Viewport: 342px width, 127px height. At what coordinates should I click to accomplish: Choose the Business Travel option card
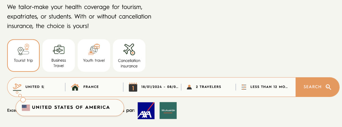(59, 55)
